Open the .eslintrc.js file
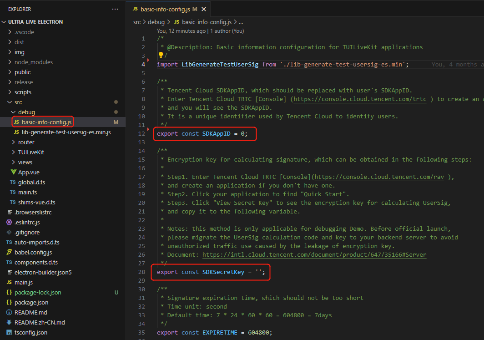 tap(27, 222)
